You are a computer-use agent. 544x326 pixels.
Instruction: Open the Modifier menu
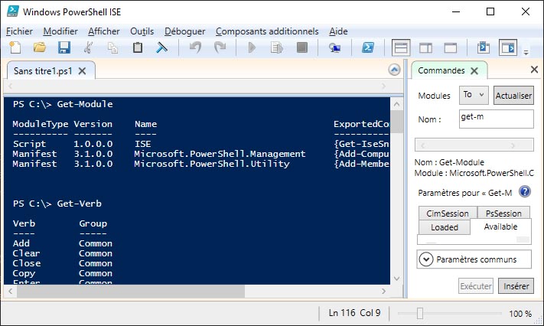tap(60, 31)
